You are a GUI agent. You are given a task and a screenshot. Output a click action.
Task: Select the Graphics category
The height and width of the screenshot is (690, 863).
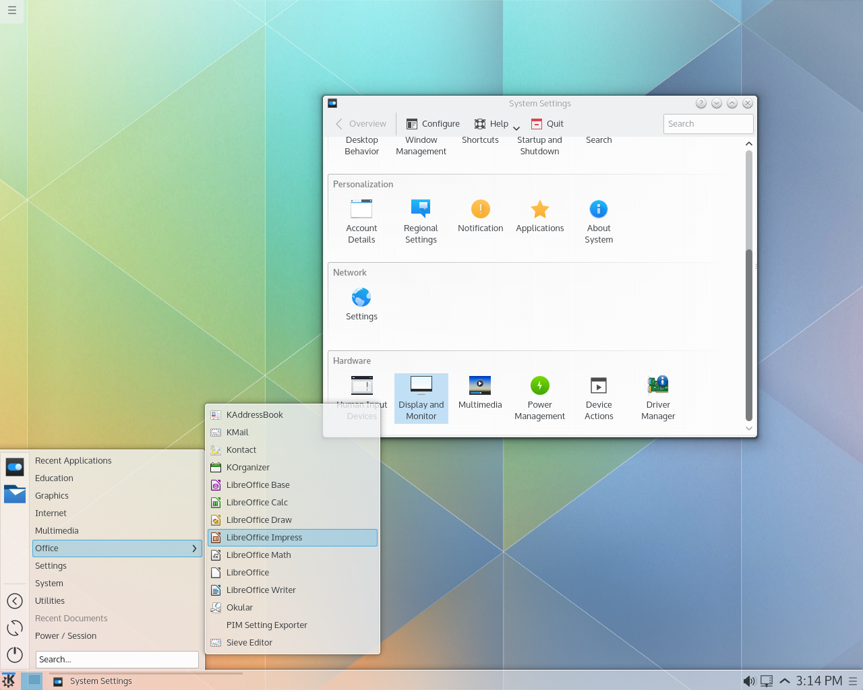[x=117, y=496]
